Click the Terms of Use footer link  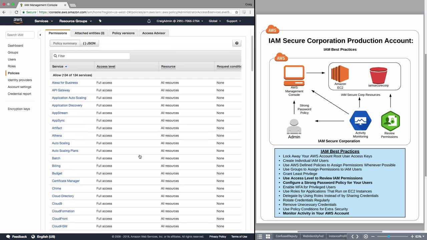pyautogui.click(x=239, y=237)
